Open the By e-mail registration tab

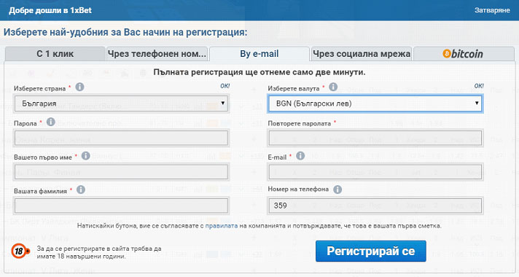click(259, 54)
